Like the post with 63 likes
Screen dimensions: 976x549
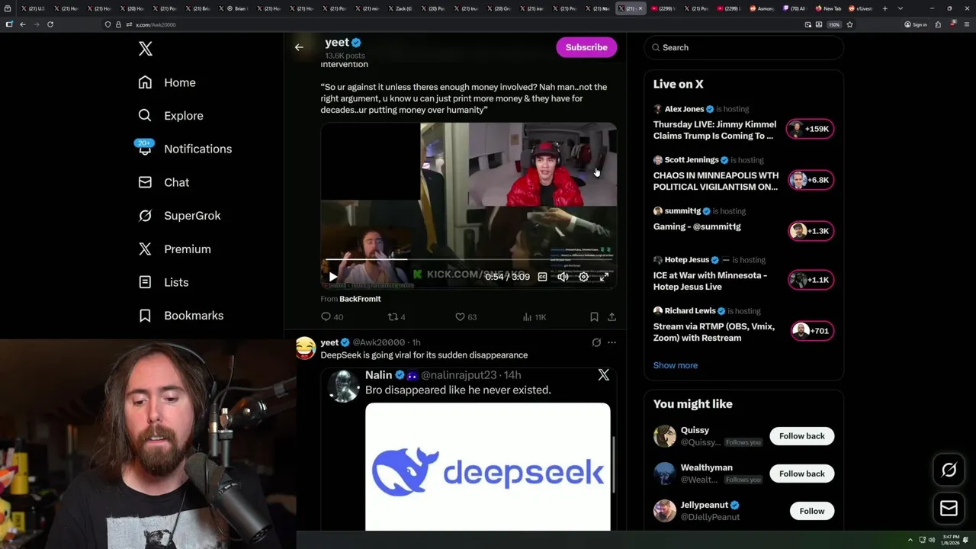465,316
